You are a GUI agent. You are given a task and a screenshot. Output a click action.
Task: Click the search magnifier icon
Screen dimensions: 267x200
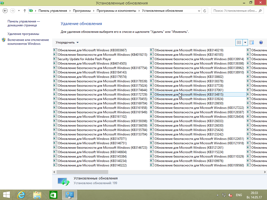[x=260, y=11]
